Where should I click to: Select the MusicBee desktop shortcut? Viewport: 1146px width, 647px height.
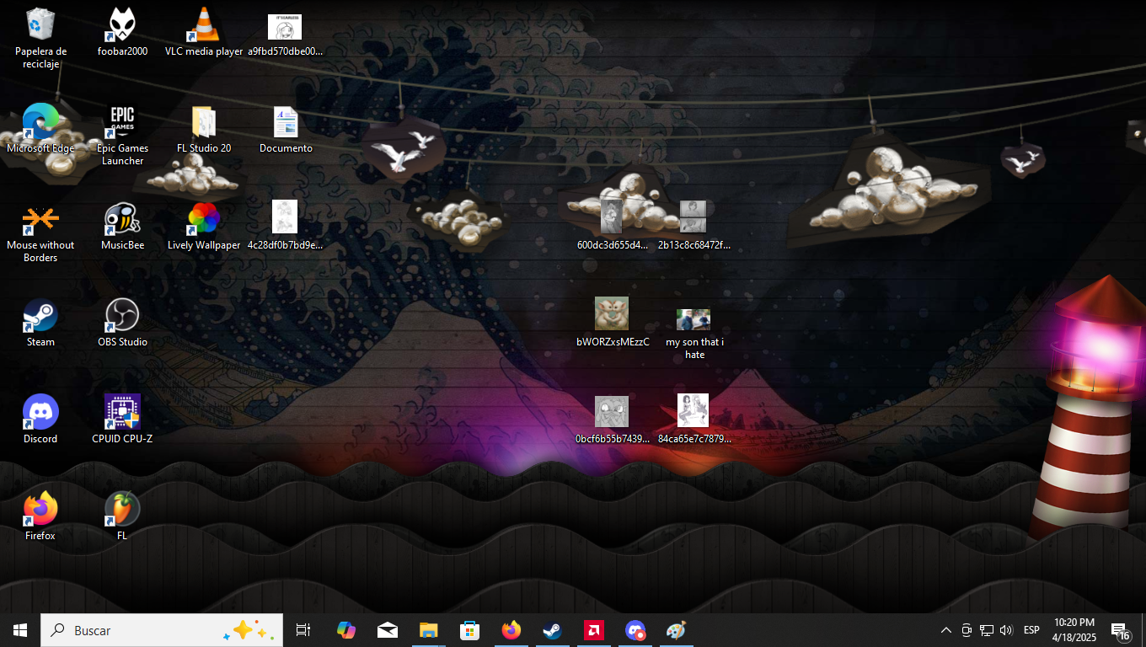[x=122, y=226]
